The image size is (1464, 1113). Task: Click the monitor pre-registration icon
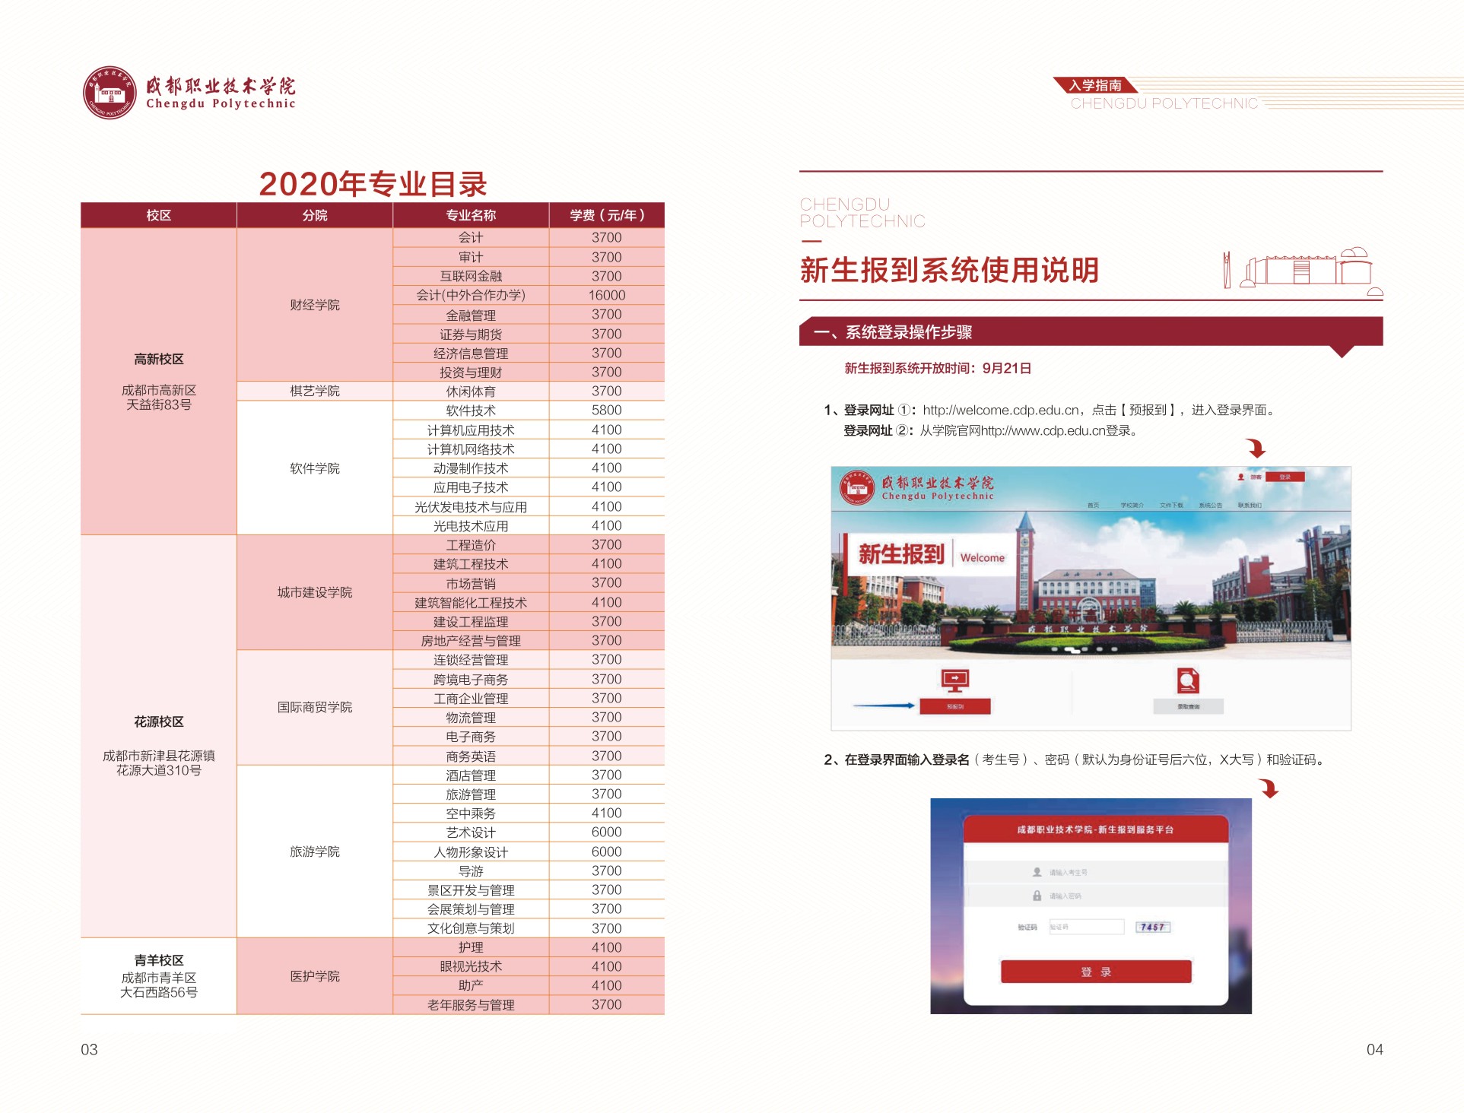954,680
